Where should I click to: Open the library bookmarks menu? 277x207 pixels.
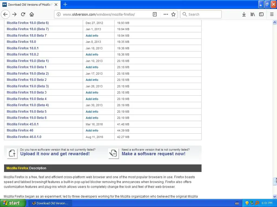tap(253, 15)
